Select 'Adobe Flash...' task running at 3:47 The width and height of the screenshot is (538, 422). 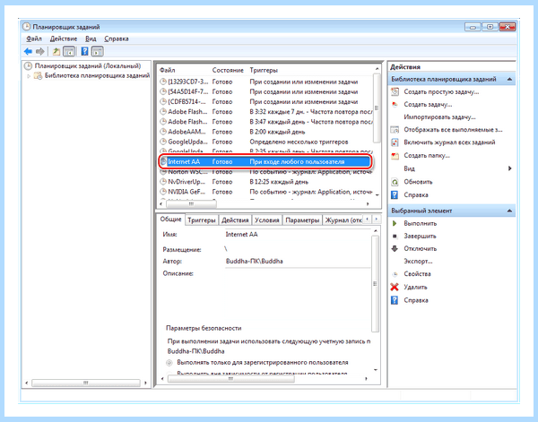click(x=265, y=122)
